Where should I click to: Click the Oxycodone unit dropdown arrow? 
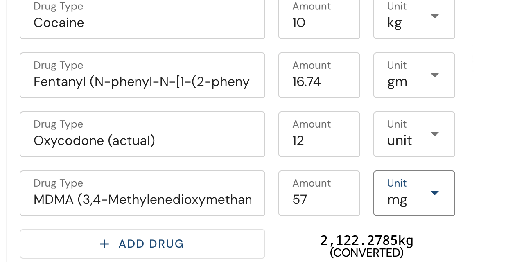pyautogui.click(x=435, y=134)
